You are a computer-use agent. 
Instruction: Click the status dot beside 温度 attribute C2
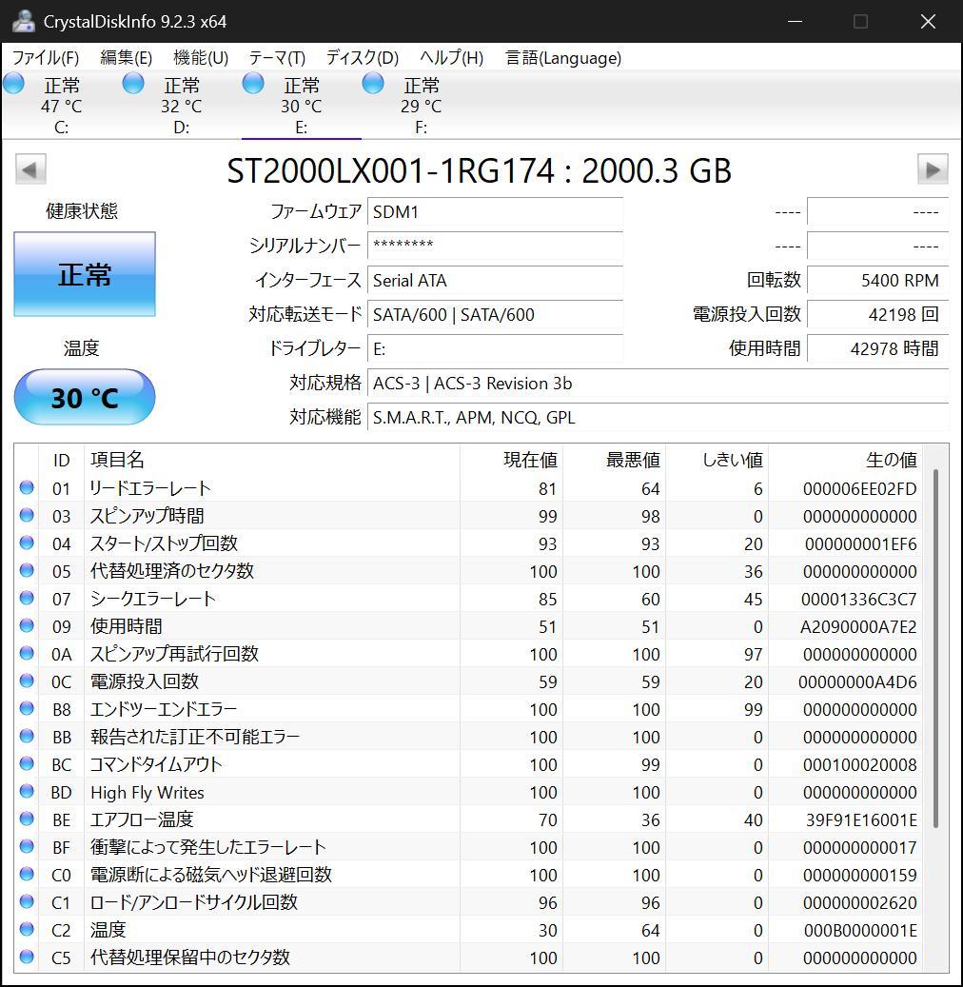pos(27,930)
